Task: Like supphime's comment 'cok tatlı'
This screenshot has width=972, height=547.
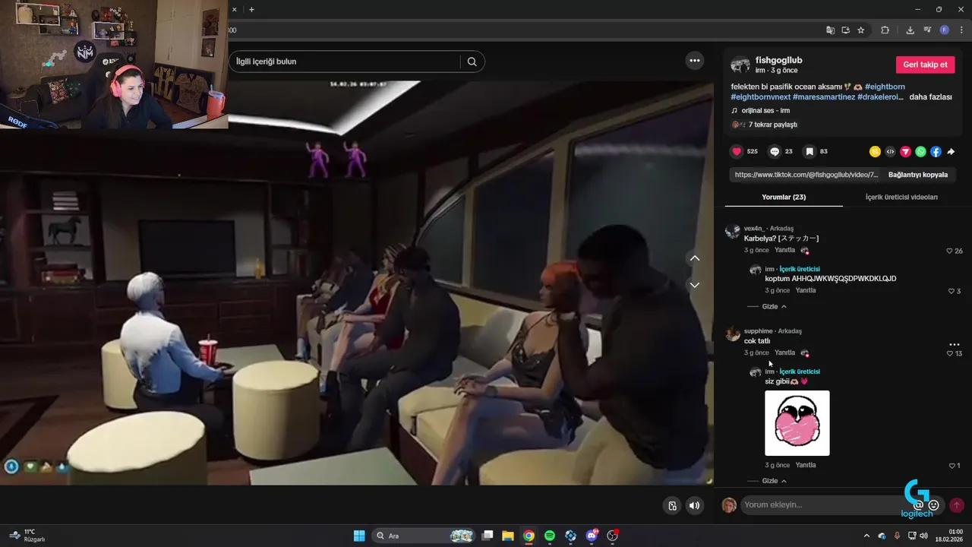Action: coord(949,353)
